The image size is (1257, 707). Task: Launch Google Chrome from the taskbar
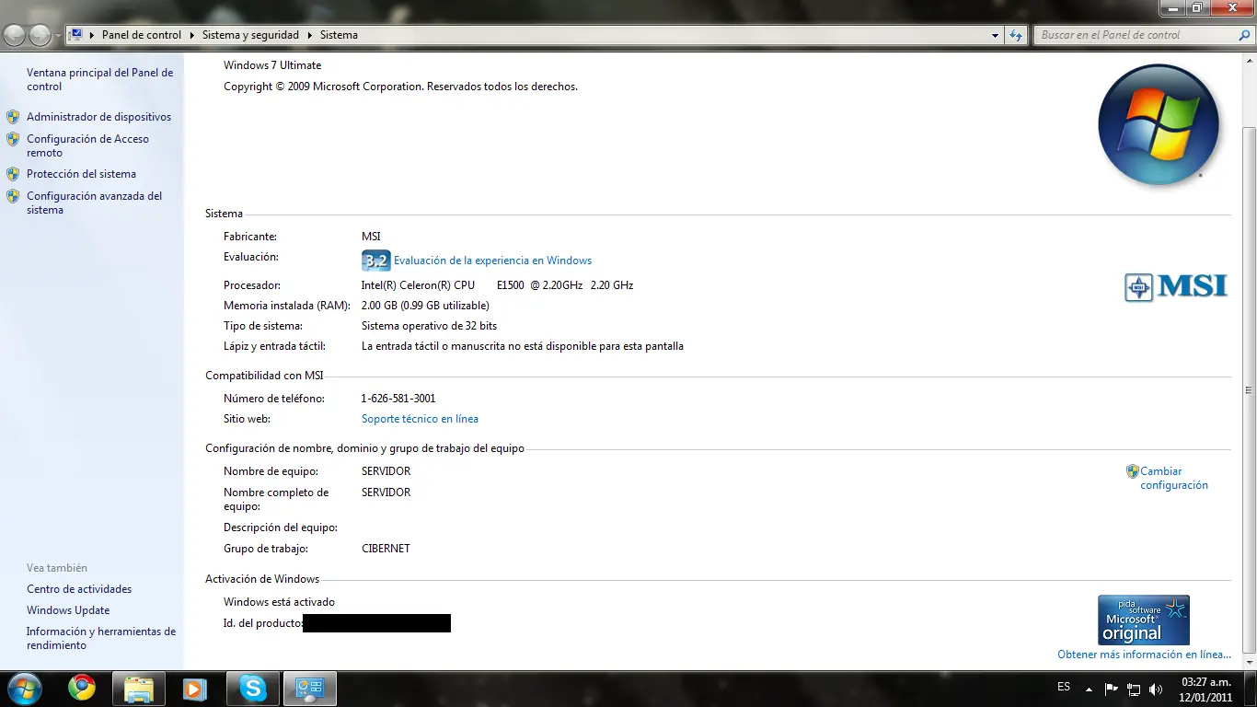pyautogui.click(x=81, y=689)
